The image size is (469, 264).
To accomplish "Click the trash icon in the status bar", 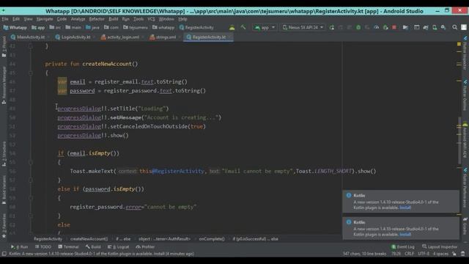I will [463, 254].
